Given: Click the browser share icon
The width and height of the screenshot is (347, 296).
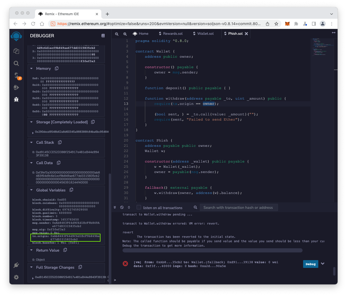Looking at the screenshot, I should point(267,24).
